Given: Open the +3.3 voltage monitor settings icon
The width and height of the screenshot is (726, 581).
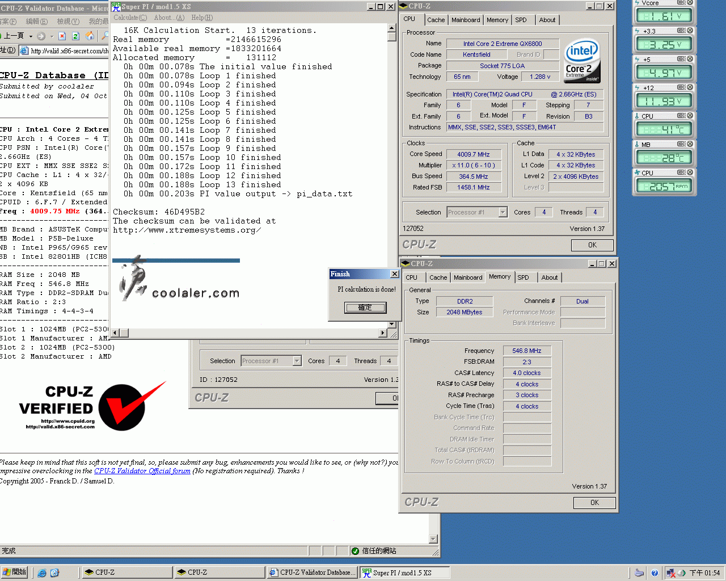Looking at the screenshot, I should pos(682,31).
